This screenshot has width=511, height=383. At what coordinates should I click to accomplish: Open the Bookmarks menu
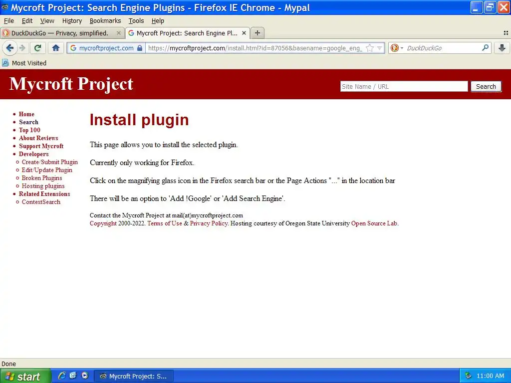tap(105, 21)
